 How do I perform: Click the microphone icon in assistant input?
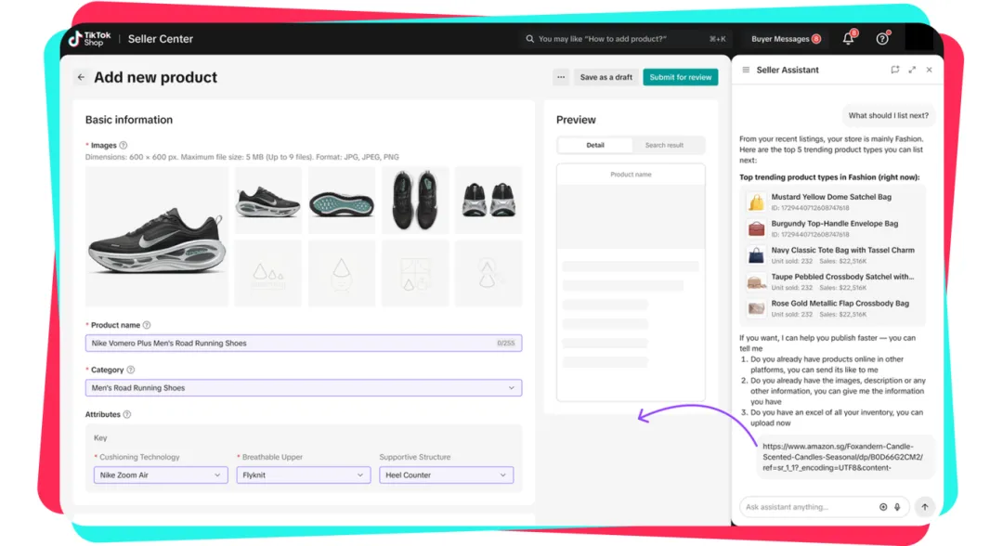tap(897, 507)
